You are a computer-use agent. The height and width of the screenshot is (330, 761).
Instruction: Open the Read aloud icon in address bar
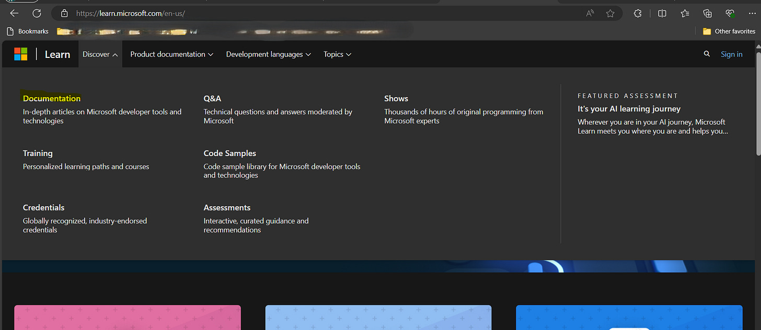tap(590, 14)
